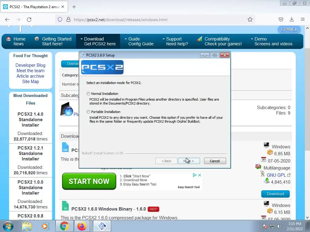Expand the Download Get PCSX2 here menu

(98, 41)
